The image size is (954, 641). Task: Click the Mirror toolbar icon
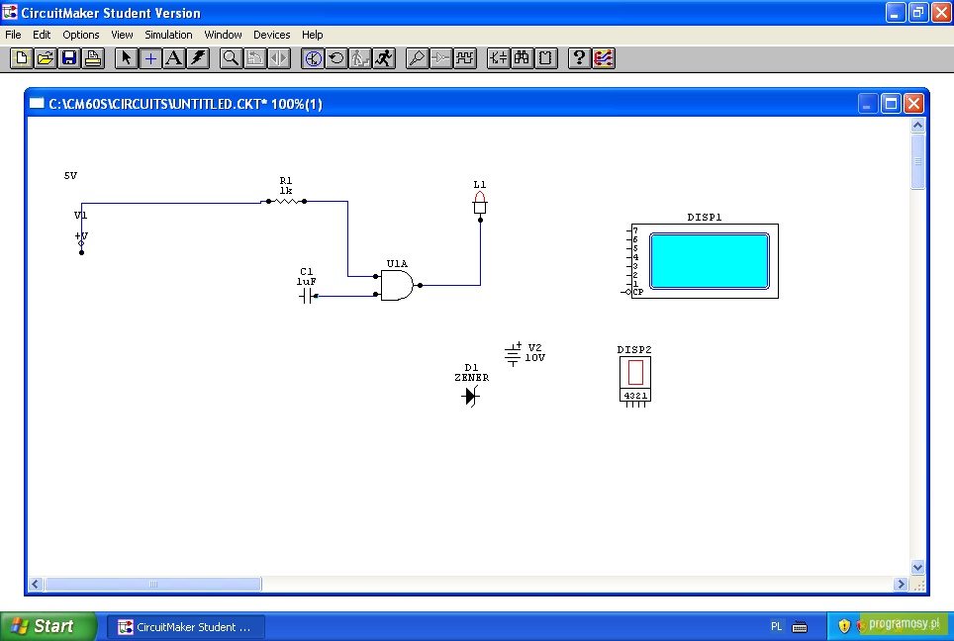[279, 58]
